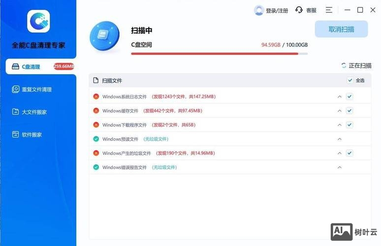This screenshot has width=381, height=246.
Task: Click the 100.00GB total space value
Action: pyautogui.click(x=297, y=45)
